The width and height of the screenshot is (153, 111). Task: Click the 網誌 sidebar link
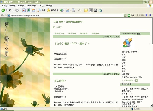[x=123, y=60]
